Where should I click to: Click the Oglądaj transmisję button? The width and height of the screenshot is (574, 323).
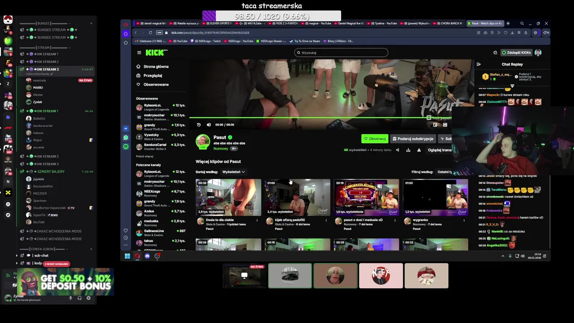(x=439, y=150)
